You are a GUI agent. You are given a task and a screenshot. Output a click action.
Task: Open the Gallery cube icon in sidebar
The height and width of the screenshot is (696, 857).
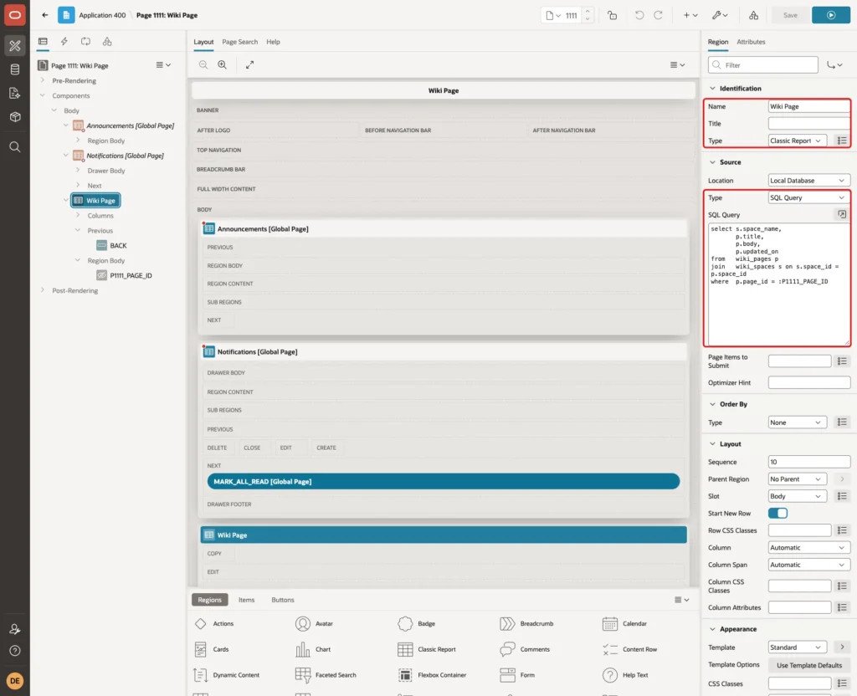[15, 117]
